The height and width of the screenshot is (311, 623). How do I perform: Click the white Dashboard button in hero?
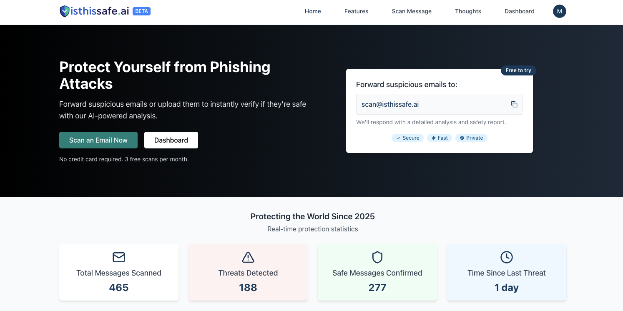click(171, 140)
